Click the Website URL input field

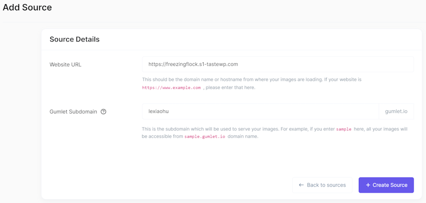coord(278,64)
